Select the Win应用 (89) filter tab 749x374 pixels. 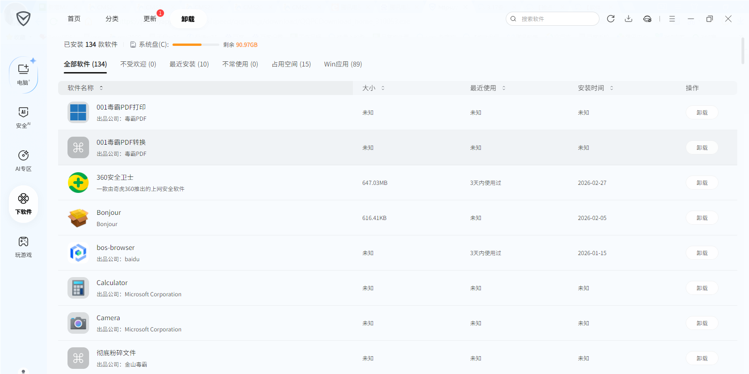pyautogui.click(x=343, y=64)
